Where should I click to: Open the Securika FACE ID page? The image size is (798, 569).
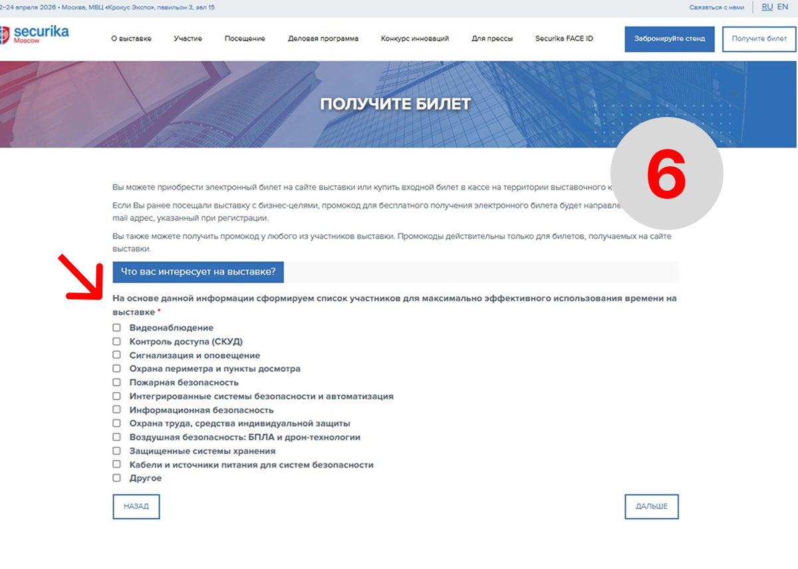pyautogui.click(x=564, y=39)
